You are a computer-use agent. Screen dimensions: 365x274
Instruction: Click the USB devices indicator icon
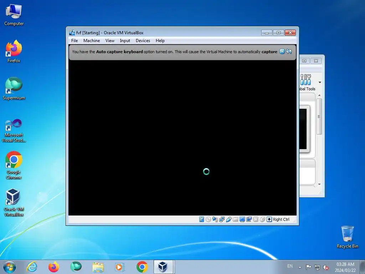pyautogui.click(x=228, y=219)
